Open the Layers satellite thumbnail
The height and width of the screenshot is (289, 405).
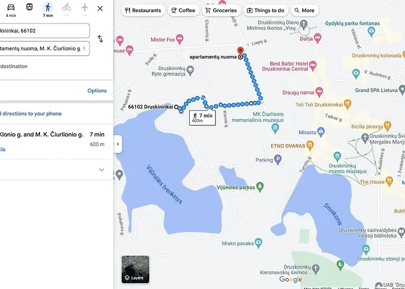tap(135, 269)
